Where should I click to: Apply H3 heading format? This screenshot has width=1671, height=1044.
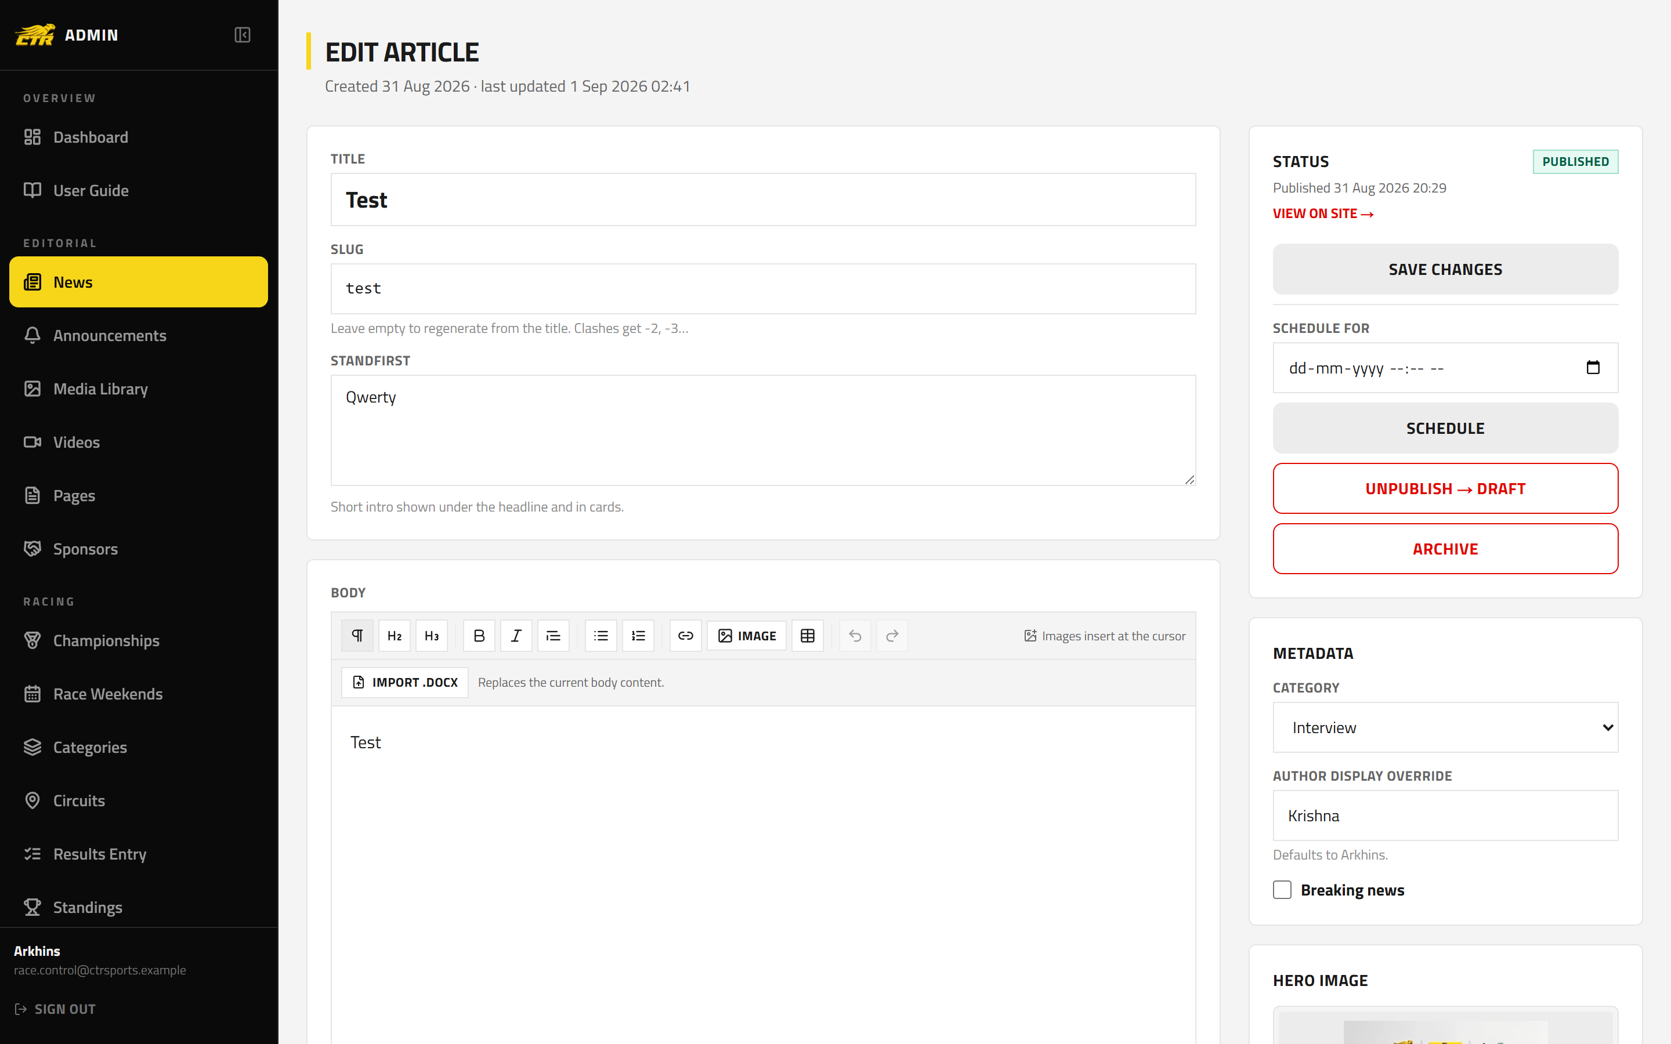pyautogui.click(x=432, y=635)
